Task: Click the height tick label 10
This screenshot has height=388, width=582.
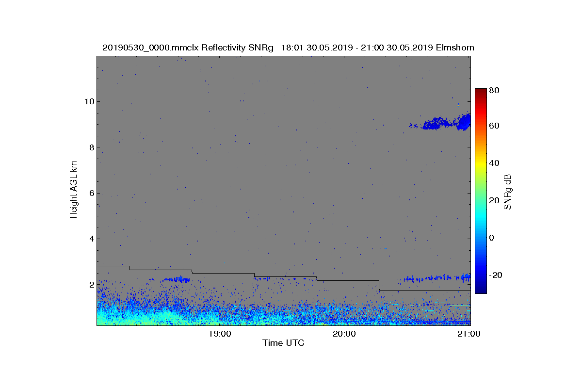Action: pyautogui.click(x=89, y=101)
